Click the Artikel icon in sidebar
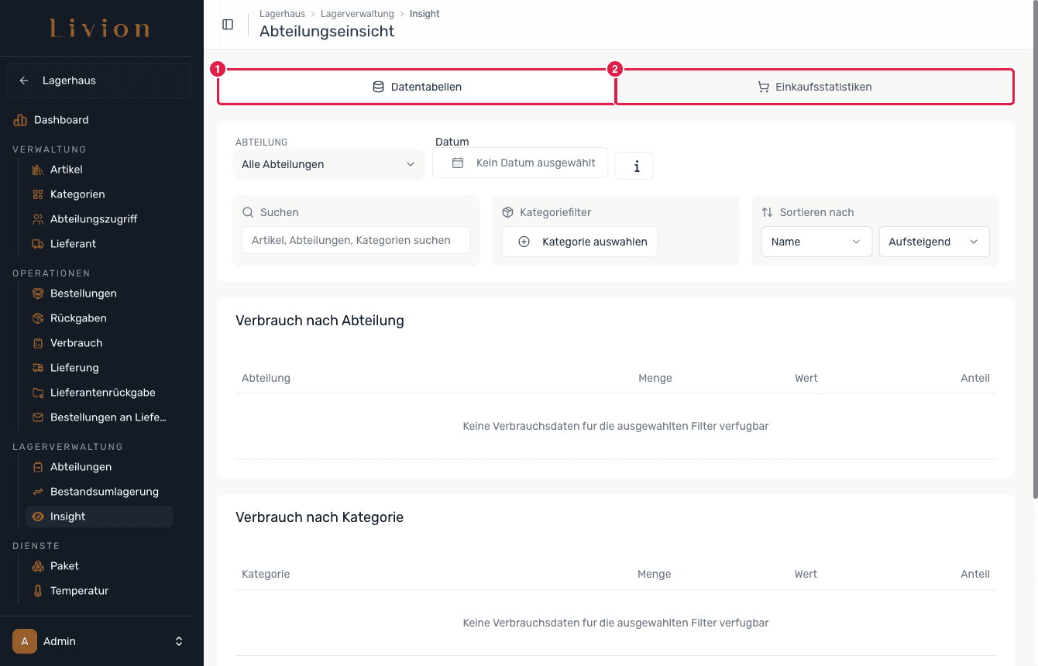This screenshot has width=1038, height=666. (38, 170)
